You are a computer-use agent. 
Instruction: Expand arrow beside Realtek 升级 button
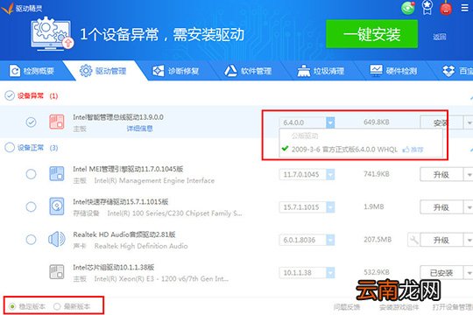(x=469, y=241)
